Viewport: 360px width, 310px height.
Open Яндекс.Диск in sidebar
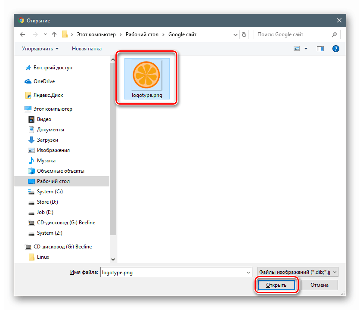(x=48, y=95)
